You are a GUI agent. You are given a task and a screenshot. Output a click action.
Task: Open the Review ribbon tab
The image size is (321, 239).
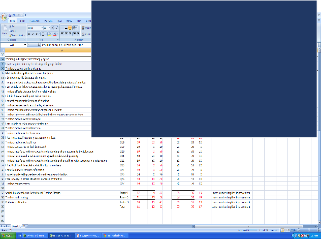(69, 21)
